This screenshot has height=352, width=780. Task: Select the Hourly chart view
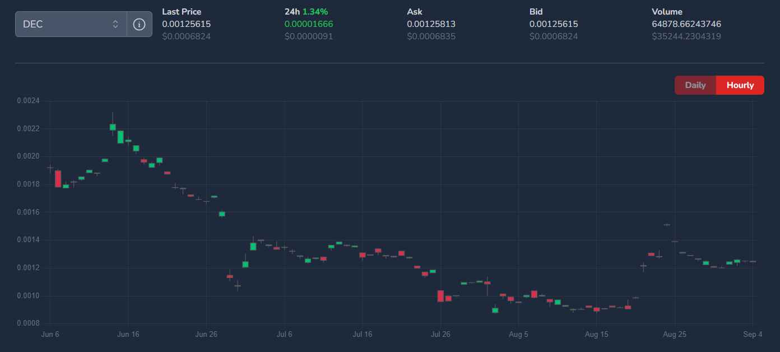[740, 85]
